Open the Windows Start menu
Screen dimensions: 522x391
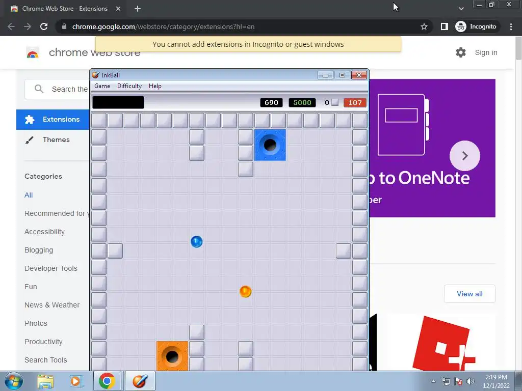coord(13,381)
